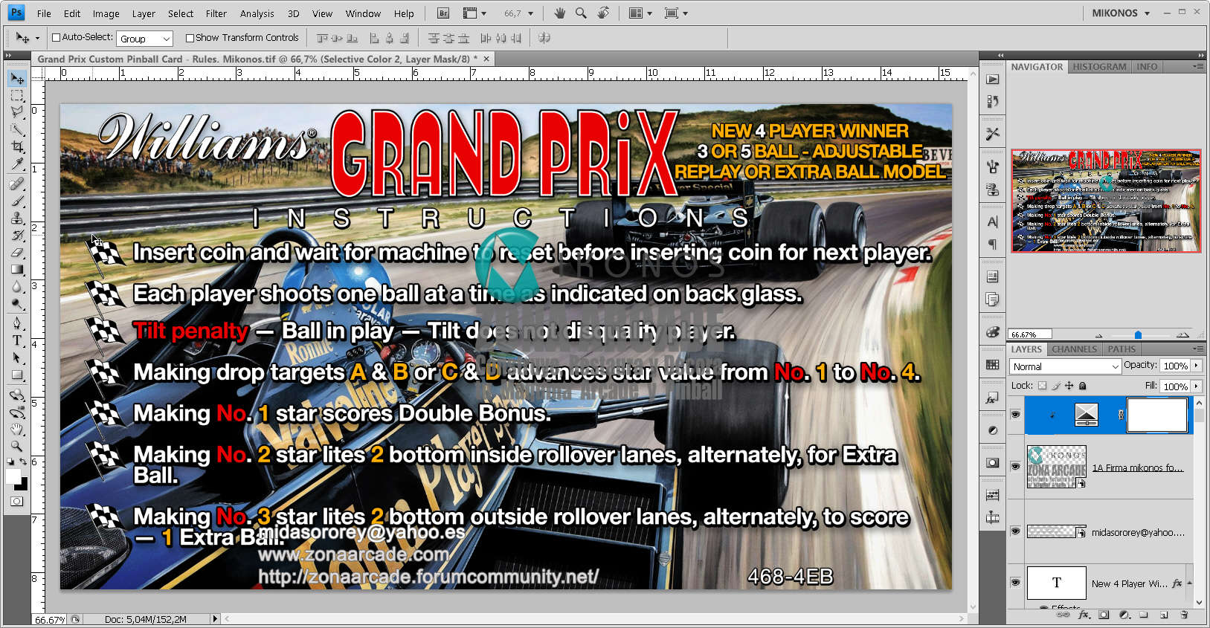Select the 3D Orbit camera tool
This screenshot has width=1210, height=628.
pos(16,412)
